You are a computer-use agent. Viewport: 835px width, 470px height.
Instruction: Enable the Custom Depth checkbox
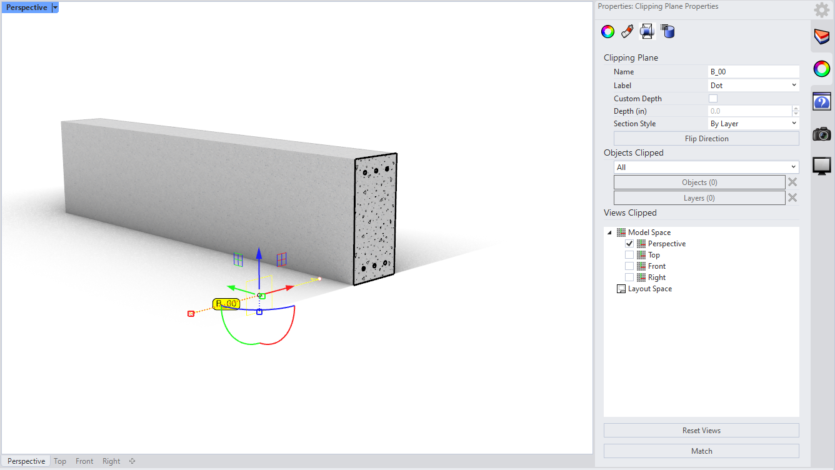(713, 99)
